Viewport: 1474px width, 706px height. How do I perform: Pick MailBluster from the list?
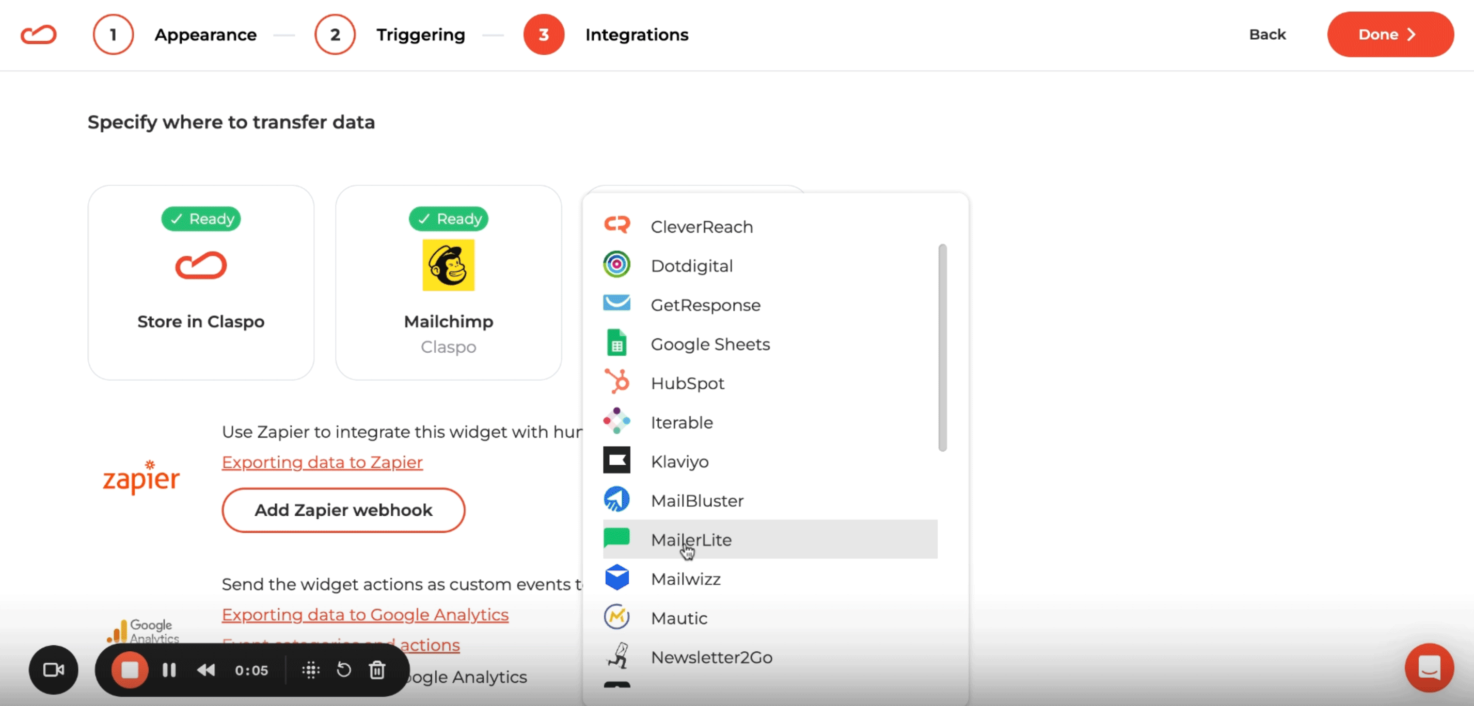(770, 500)
